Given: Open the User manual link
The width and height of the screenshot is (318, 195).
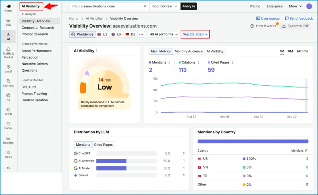Looking at the screenshot, I should click(268, 18).
